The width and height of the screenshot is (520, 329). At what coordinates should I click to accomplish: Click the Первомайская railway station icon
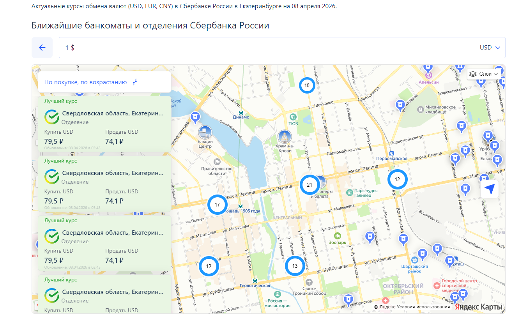pyautogui.click(x=392, y=153)
